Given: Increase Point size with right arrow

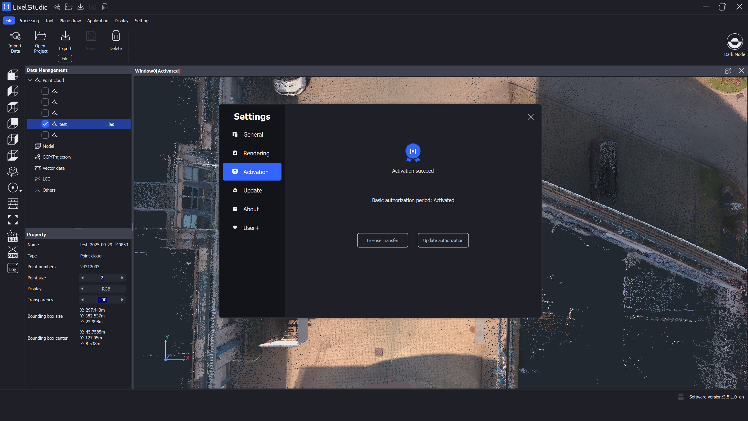Looking at the screenshot, I should tap(122, 278).
